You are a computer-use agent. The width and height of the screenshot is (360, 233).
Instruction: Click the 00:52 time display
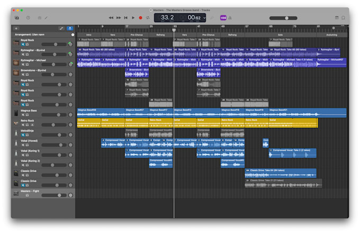(194, 17)
